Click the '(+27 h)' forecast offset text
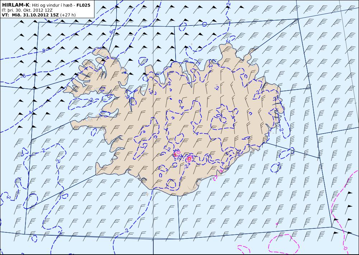 pos(68,15)
